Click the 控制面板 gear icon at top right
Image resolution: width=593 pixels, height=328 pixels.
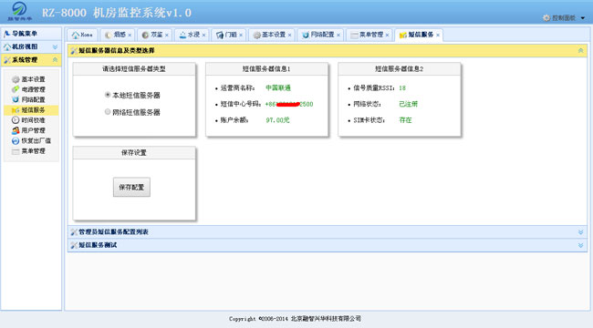coord(546,17)
